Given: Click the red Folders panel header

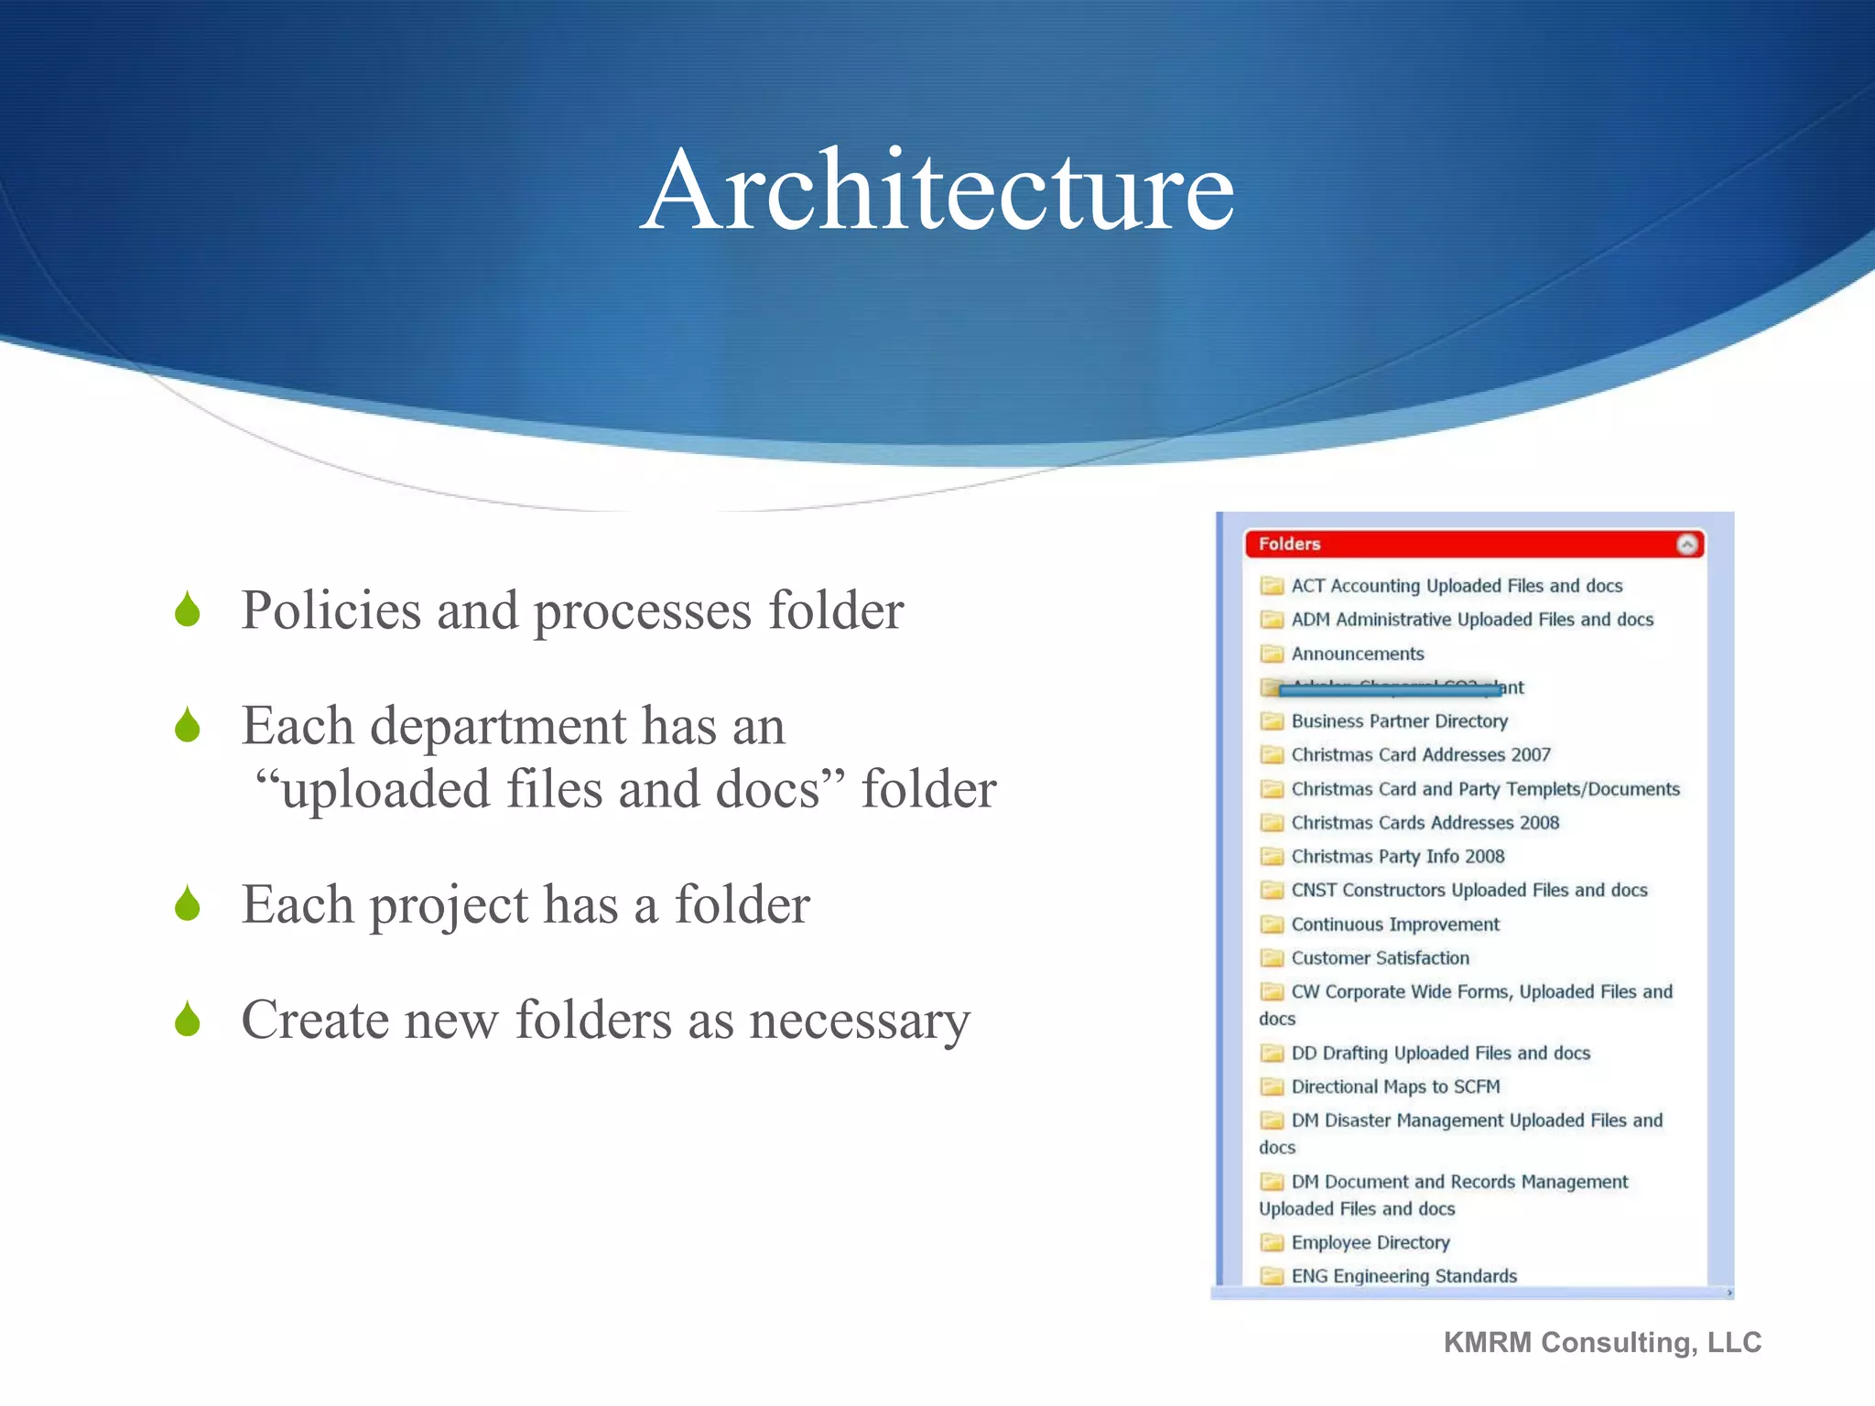Looking at the screenshot, I should tap(1474, 545).
